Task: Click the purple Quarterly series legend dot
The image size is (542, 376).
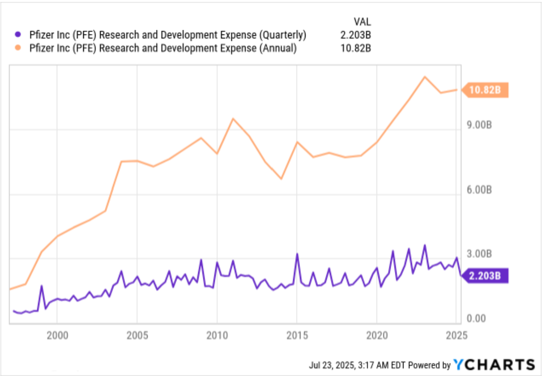Action: tap(18, 34)
